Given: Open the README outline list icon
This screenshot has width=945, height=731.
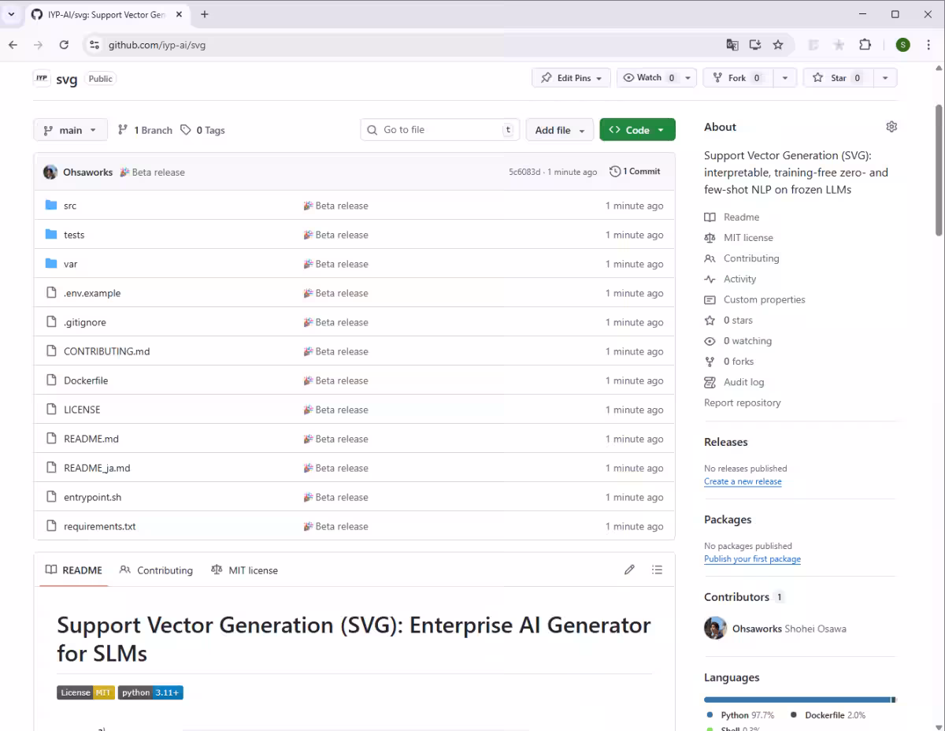Looking at the screenshot, I should [x=658, y=570].
